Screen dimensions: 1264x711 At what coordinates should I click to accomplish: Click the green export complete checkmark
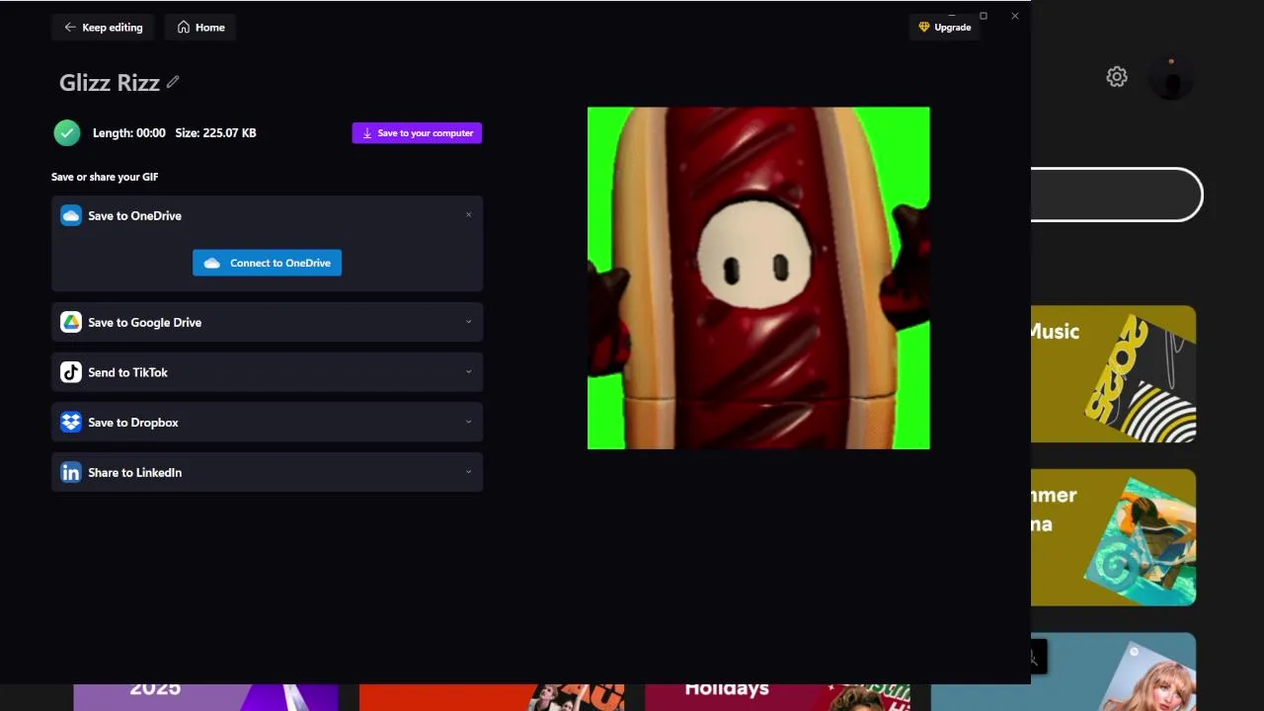click(x=67, y=132)
